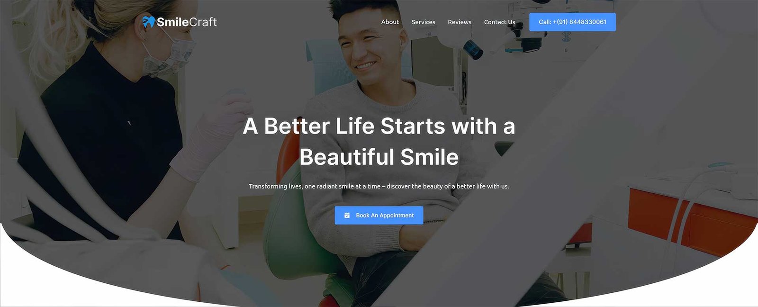The image size is (758, 307).
Task: Click the headline "A Better Life Starts with a"
Action: point(379,126)
